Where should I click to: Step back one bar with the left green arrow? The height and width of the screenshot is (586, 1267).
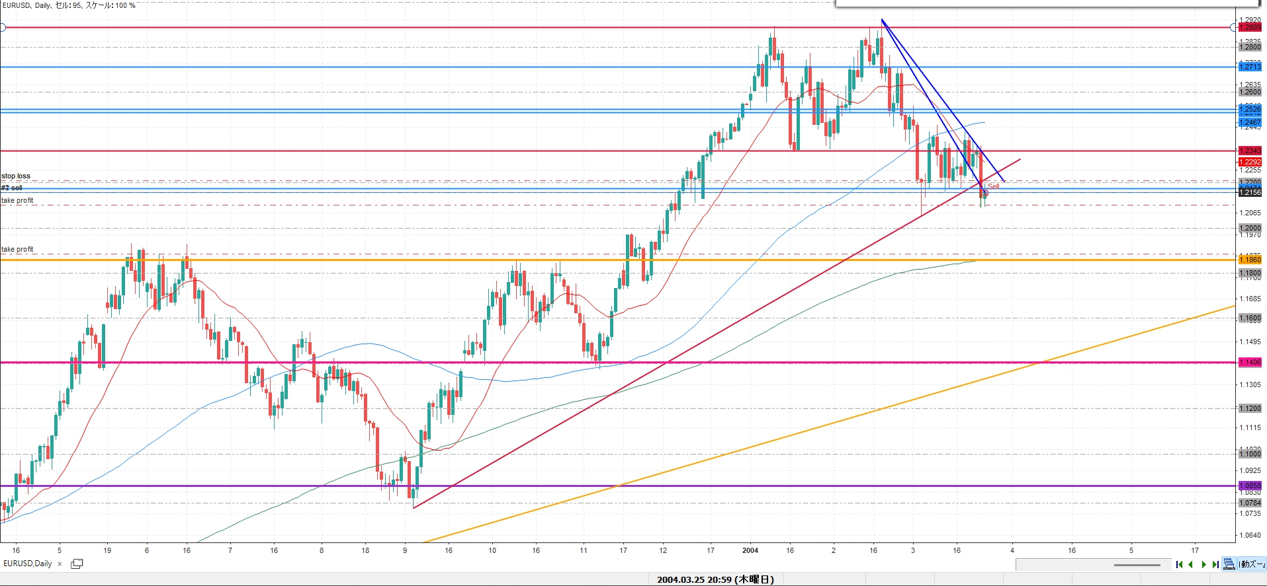[x=1191, y=564]
